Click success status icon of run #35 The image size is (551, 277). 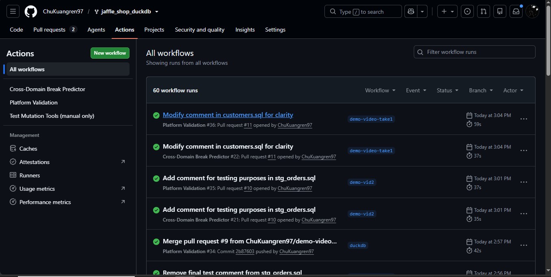(x=156, y=179)
